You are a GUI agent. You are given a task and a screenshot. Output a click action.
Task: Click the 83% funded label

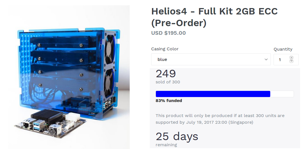[169, 101]
